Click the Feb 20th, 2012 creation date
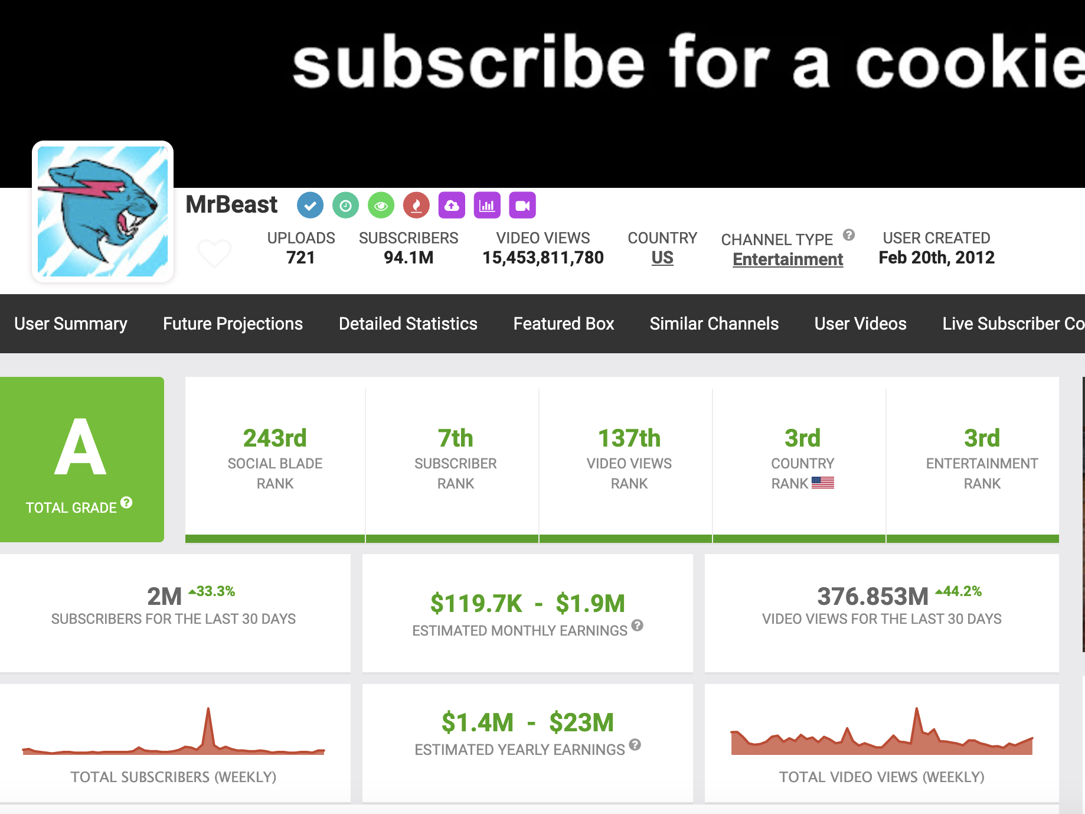 [x=937, y=258]
